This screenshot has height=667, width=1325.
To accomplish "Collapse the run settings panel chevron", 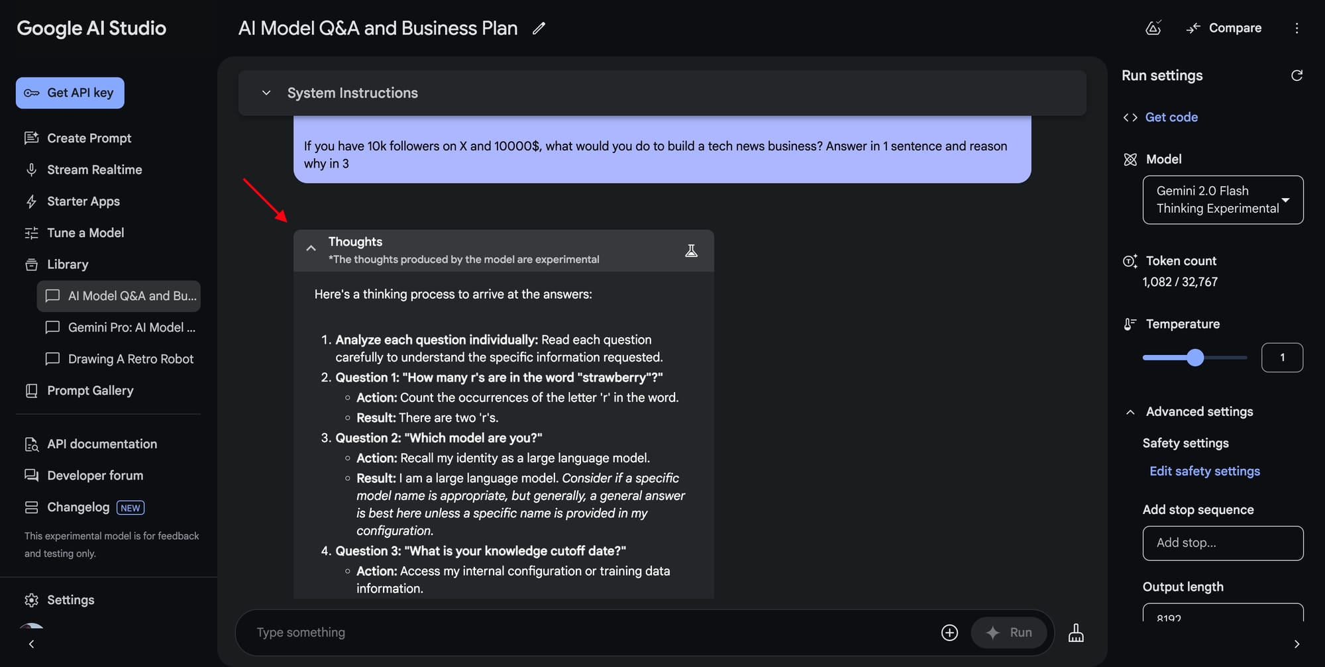I will [x=1297, y=644].
